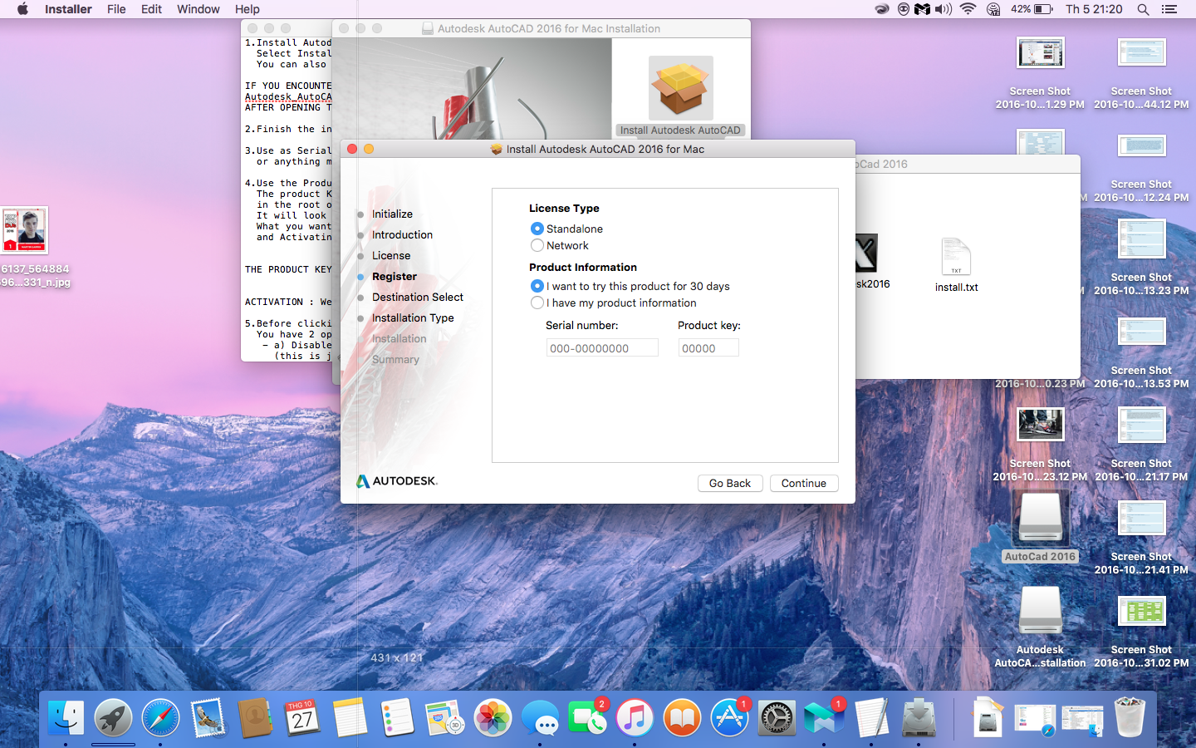This screenshot has height=748, width=1196.
Task: Select the AutoCad 2016 disk on desktop
Action: coord(1040,520)
